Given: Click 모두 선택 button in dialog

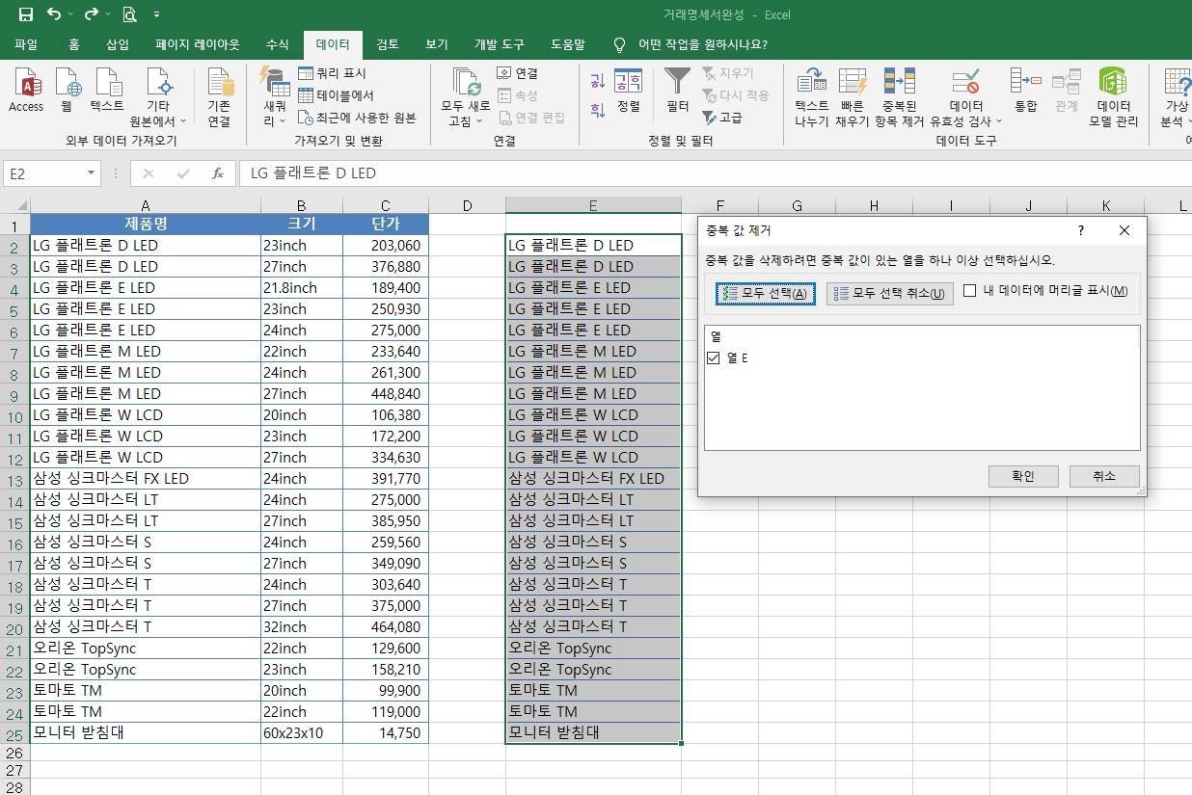Looking at the screenshot, I should [766, 293].
